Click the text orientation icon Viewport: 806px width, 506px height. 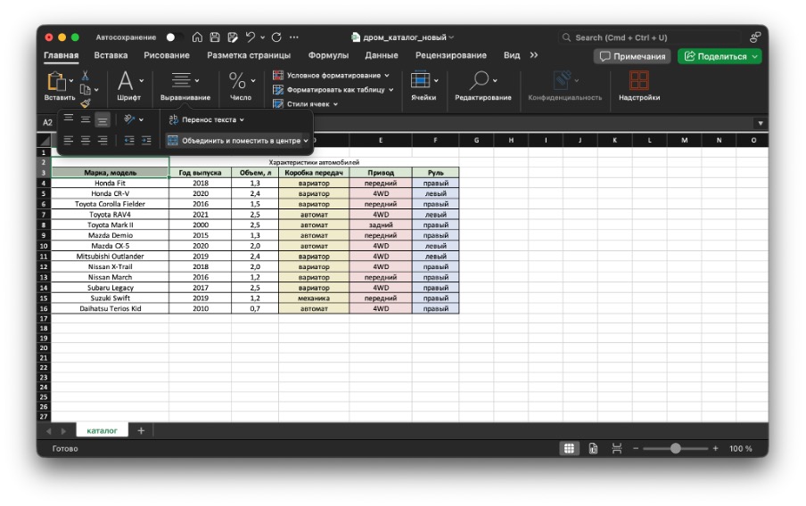[129, 119]
